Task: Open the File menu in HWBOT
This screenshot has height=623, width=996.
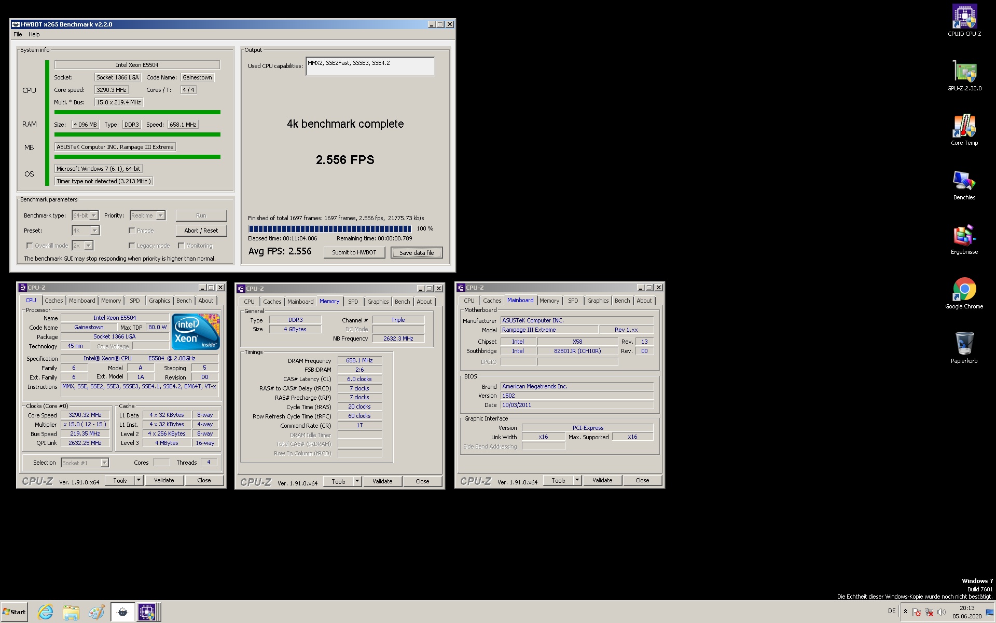Action: coord(18,34)
